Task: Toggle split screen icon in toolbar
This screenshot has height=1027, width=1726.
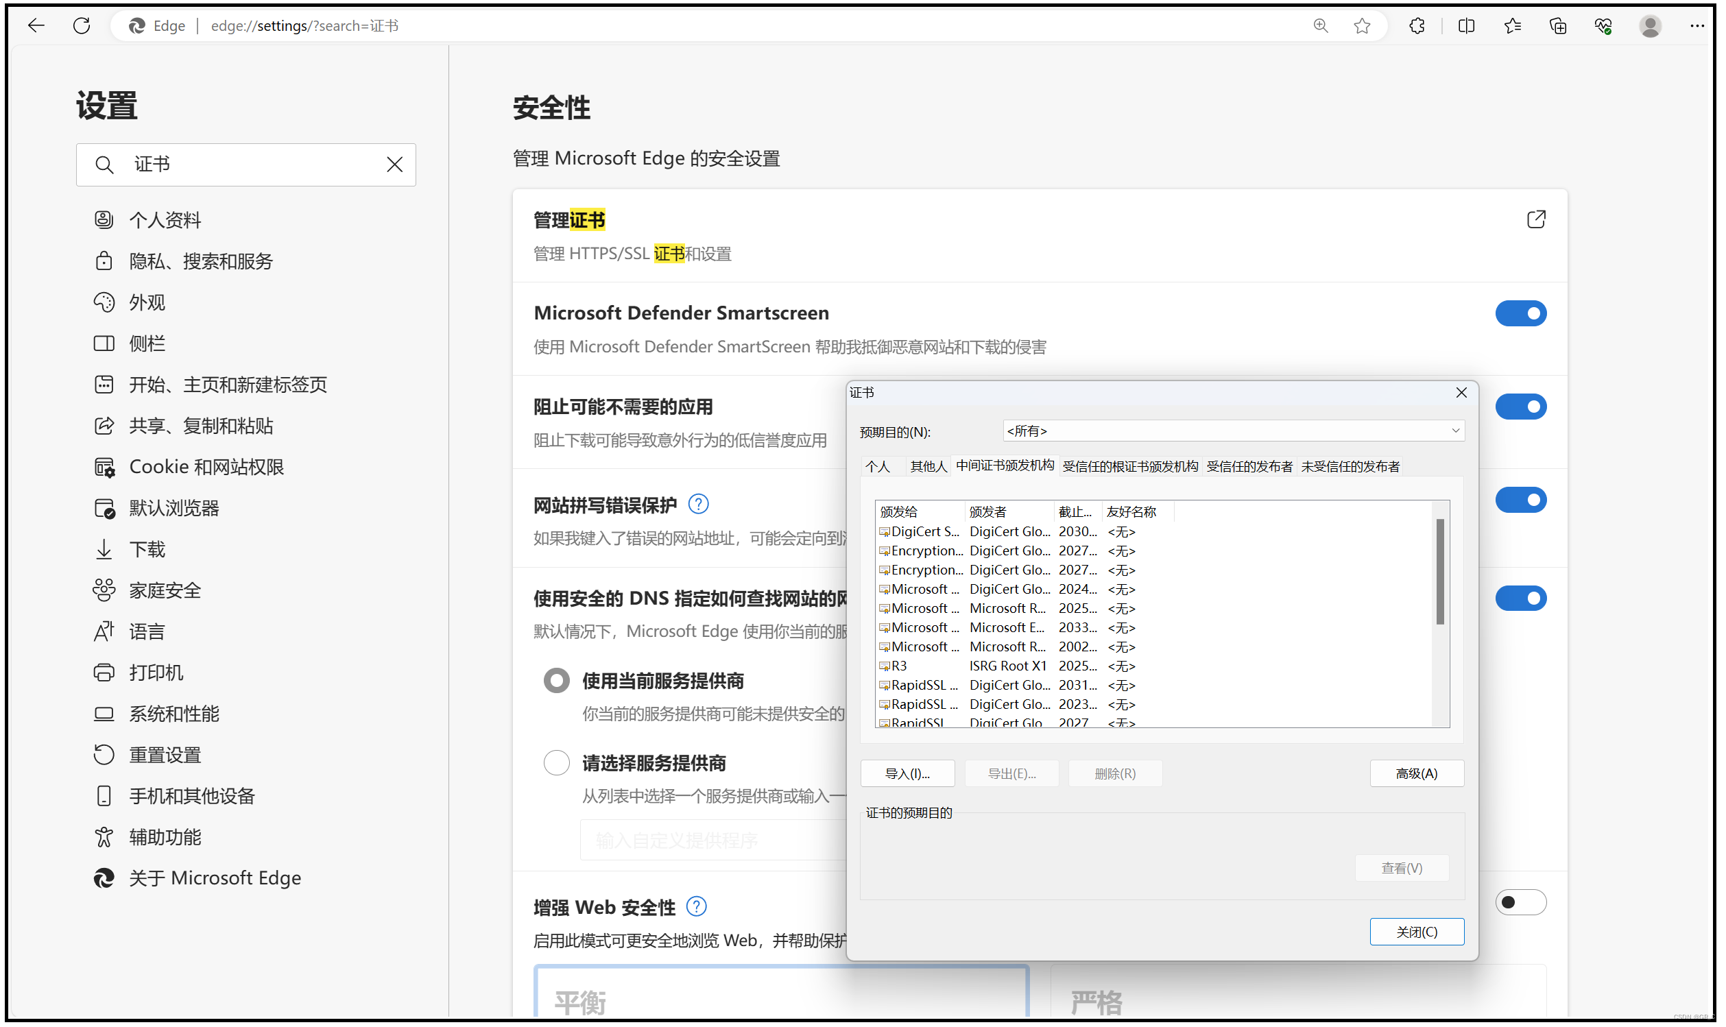Action: (x=1466, y=25)
